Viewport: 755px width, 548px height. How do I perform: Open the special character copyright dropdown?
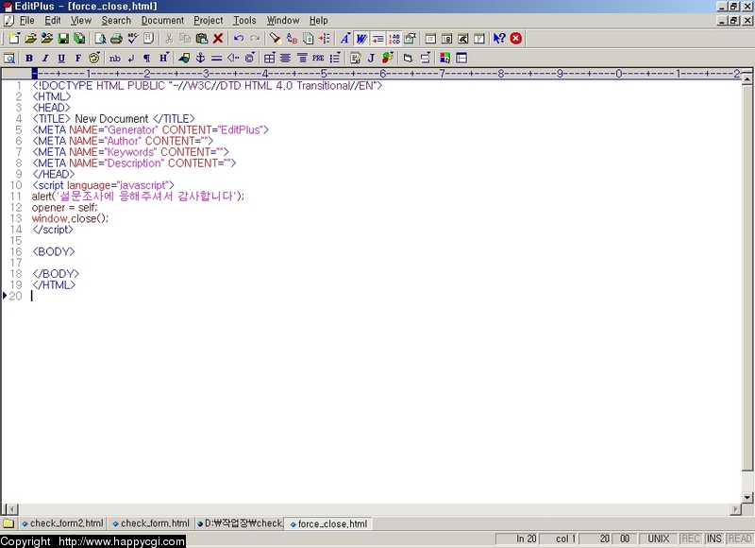click(x=249, y=59)
